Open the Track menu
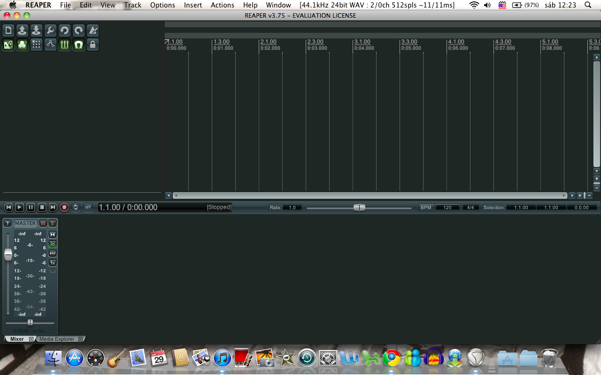This screenshot has height=375, width=601. 132,5
